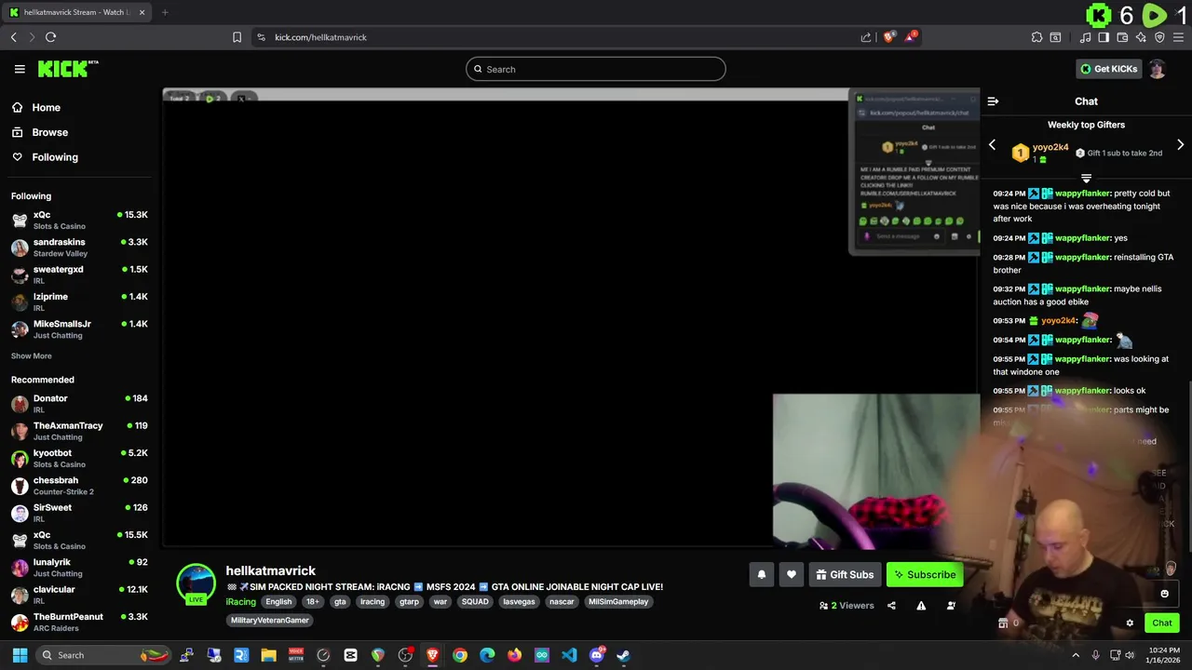Subscribe to hellkatmavrick
The image size is (1192, 670).
point(924,575)
